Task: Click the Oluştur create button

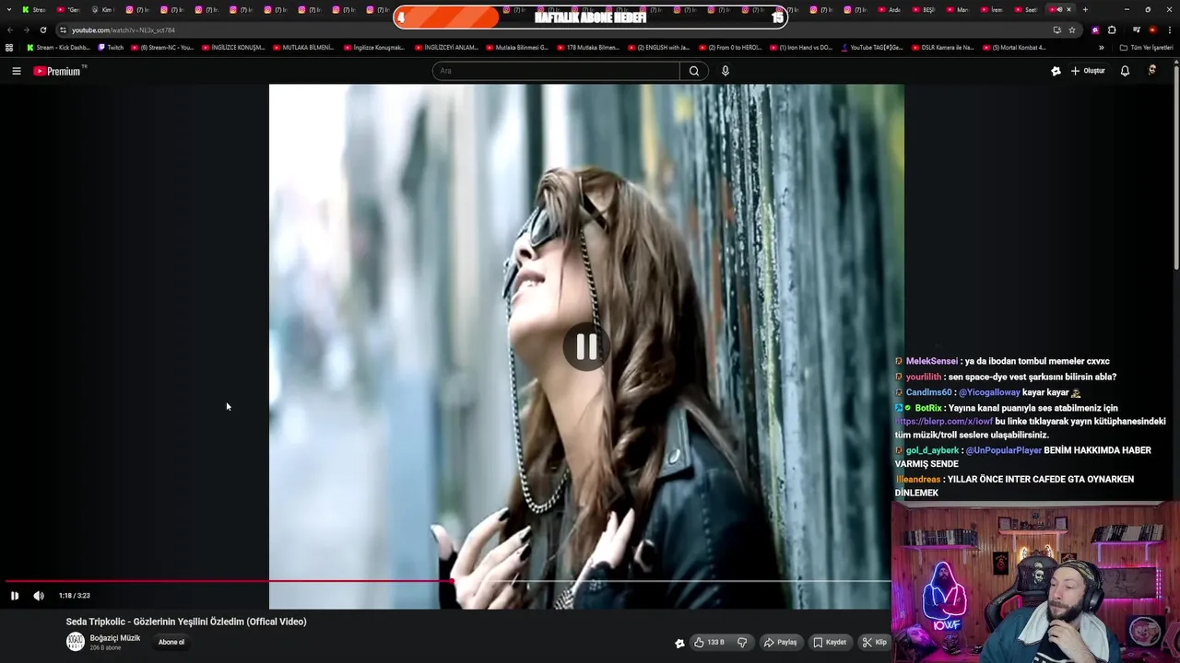Action: pyautogui.click(x=1088, y=71)
